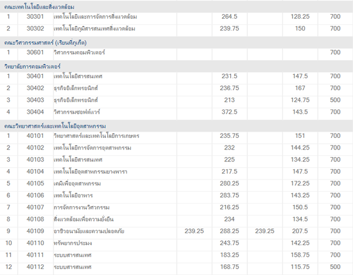This screenshot has width=353, height=275.
Task: Click the value 167 in row 30402
Action: [x=299, y=88]
